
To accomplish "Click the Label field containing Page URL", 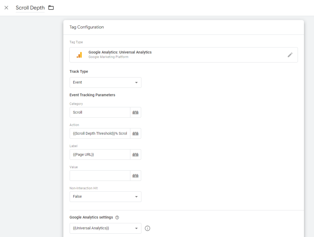I will (x=100, y=155).
